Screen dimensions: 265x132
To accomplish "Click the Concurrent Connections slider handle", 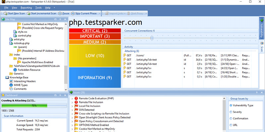I will [x=152, y=38].
